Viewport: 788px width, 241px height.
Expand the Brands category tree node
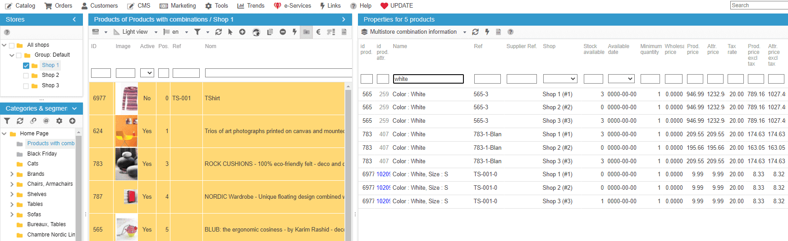pos(12,174)
